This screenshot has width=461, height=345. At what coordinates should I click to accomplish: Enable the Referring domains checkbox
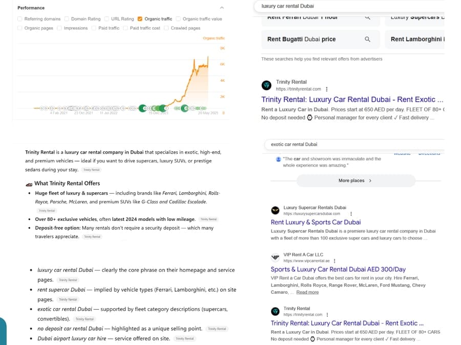(19, 19)
